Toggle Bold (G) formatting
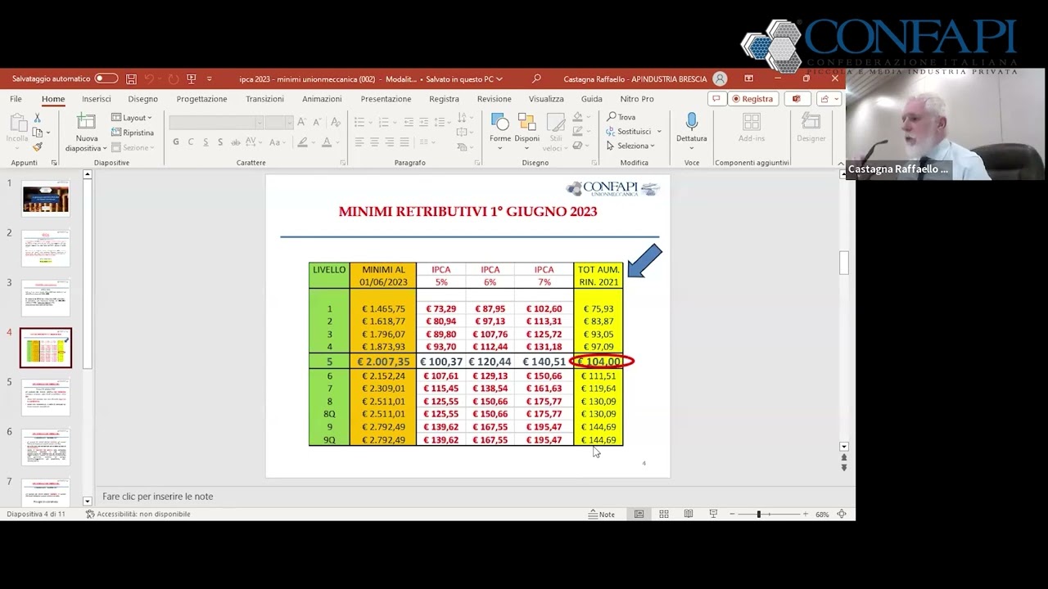The width and height of the screenshot is (1048, 589). (175, 142)
